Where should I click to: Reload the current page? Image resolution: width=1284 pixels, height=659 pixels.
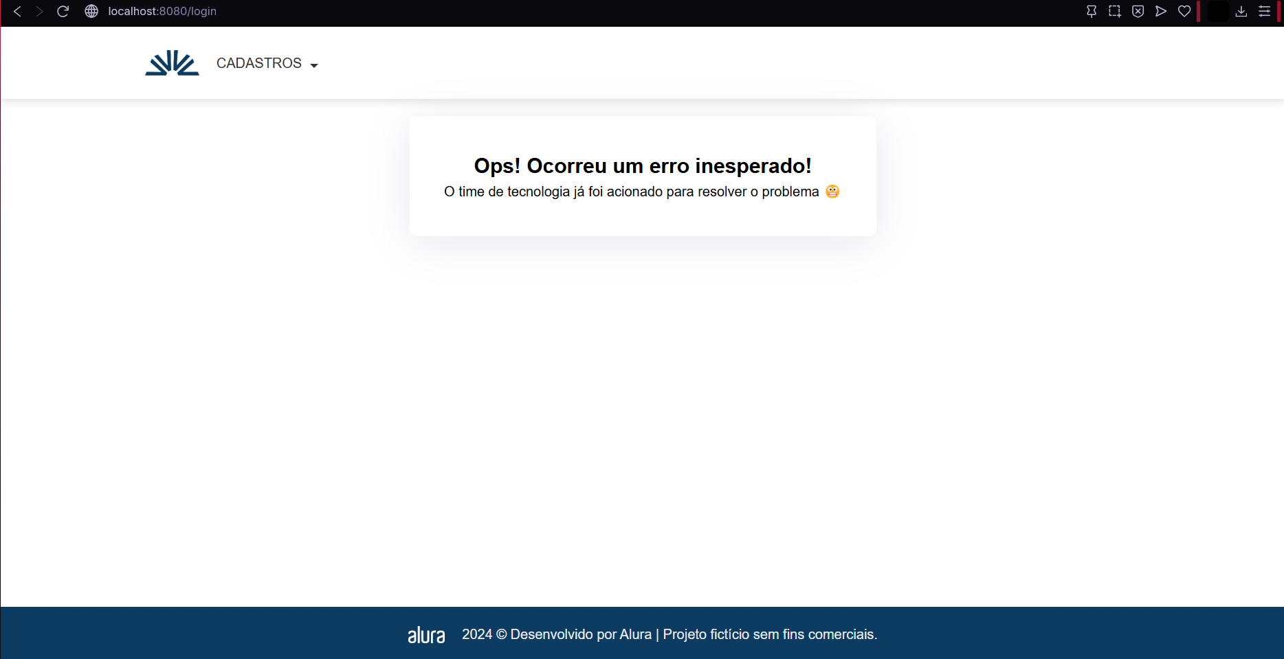pos(63,11)
